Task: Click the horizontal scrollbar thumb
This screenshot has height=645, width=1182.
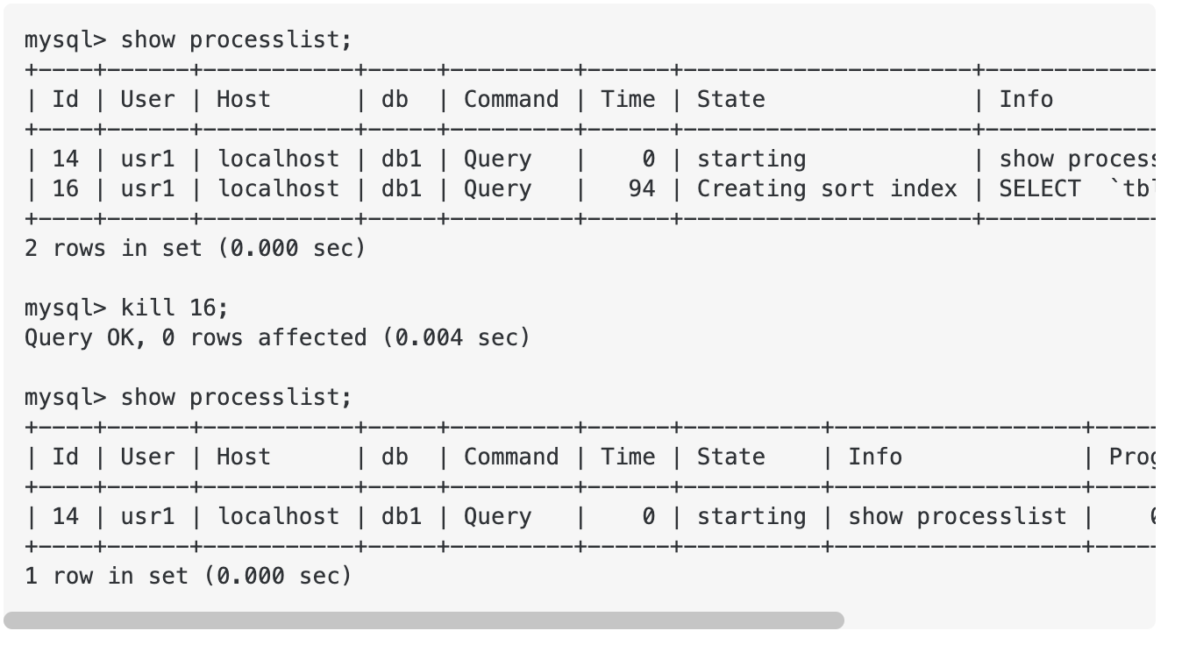Action: pyautogui.click(x=424, y=620)
